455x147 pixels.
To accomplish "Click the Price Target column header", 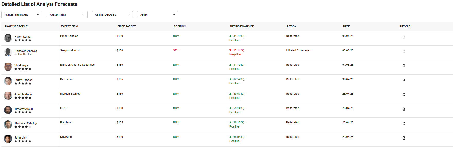I will 126,26.
